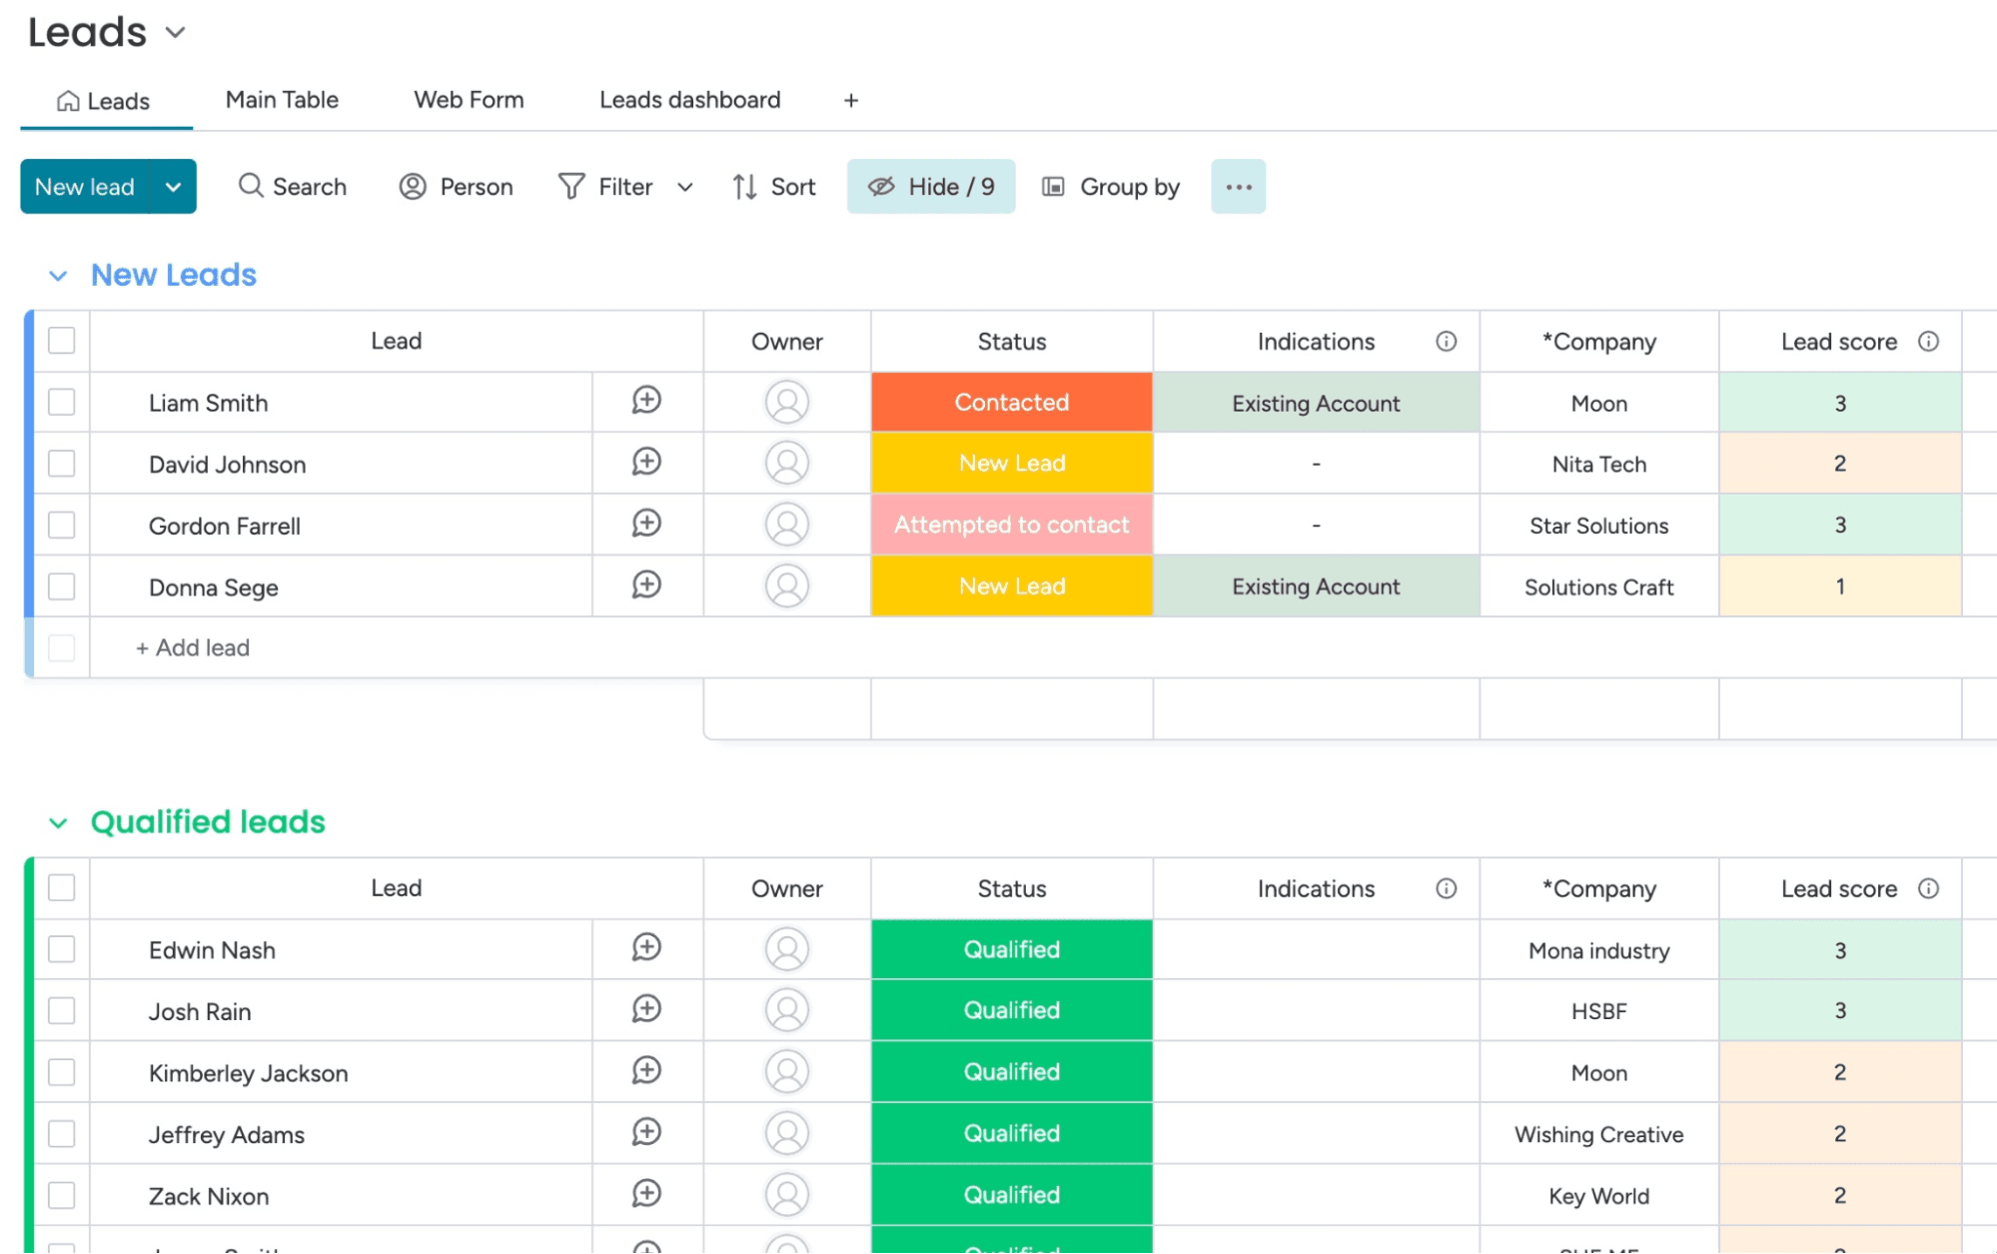Change Gordon Farrell's Attempted to contact status

[x=1012, y=525]
